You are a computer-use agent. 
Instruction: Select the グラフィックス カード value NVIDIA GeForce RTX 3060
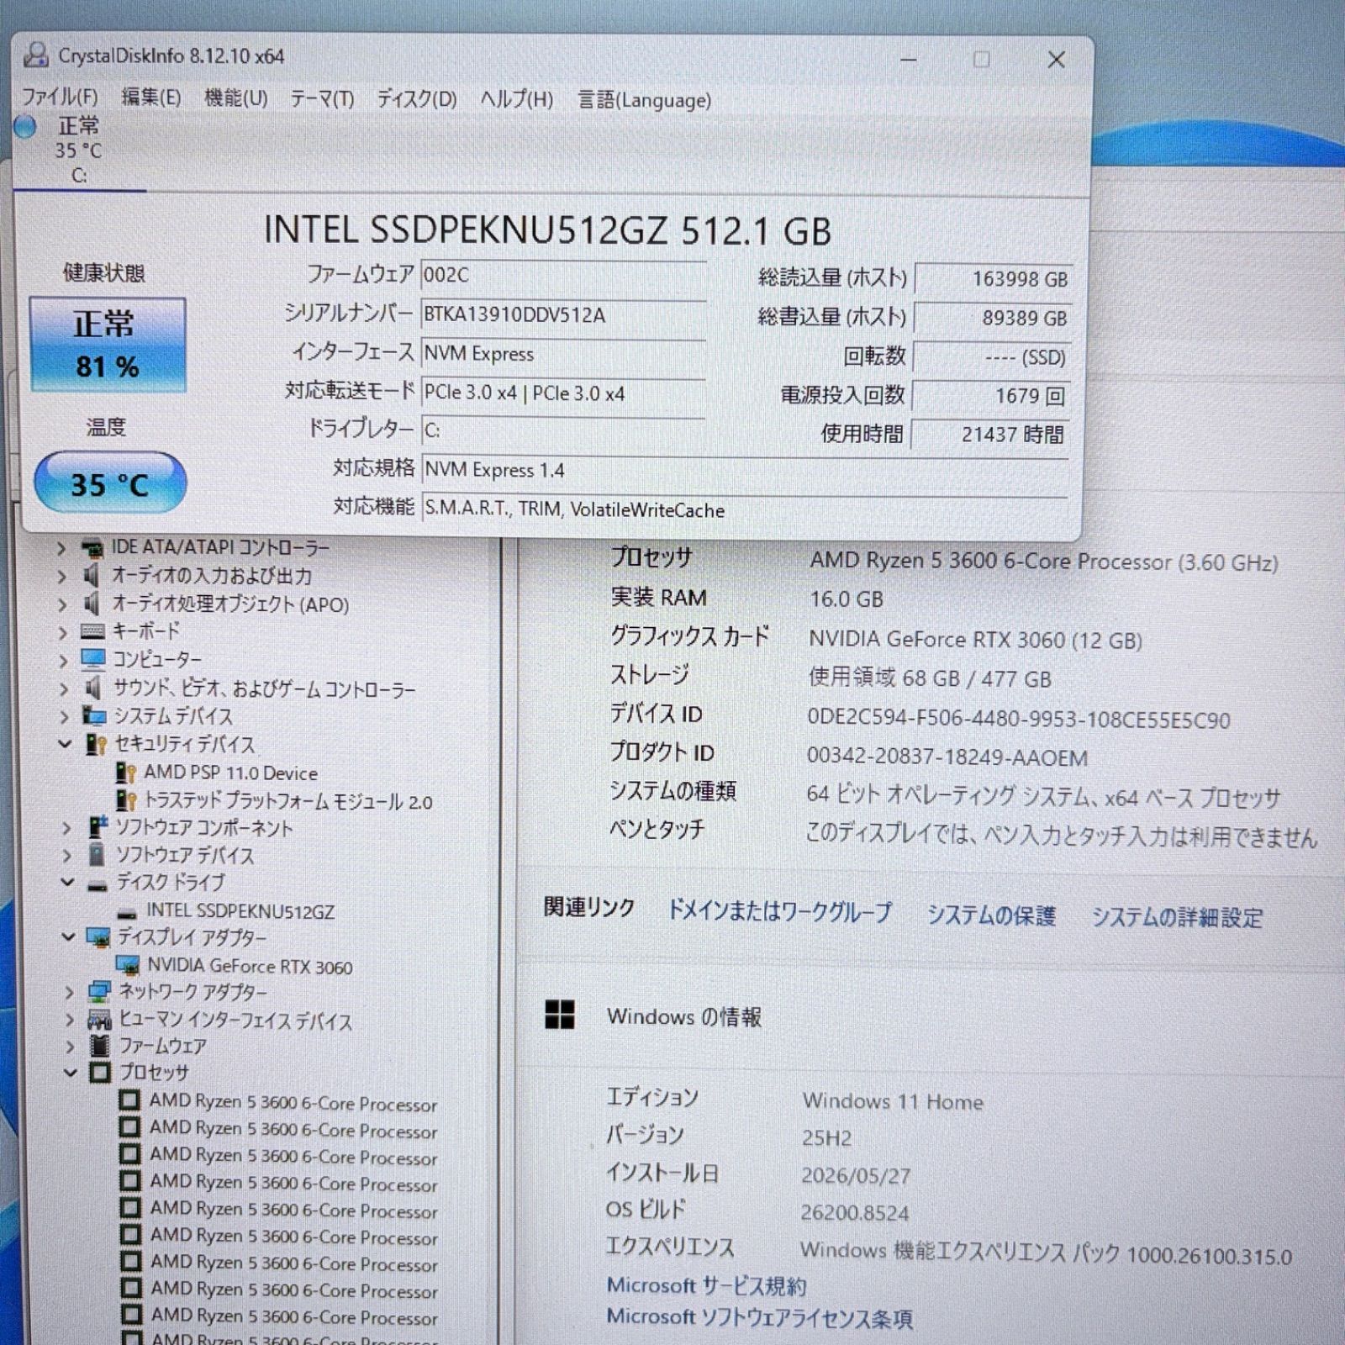click(x=975, y=640)
